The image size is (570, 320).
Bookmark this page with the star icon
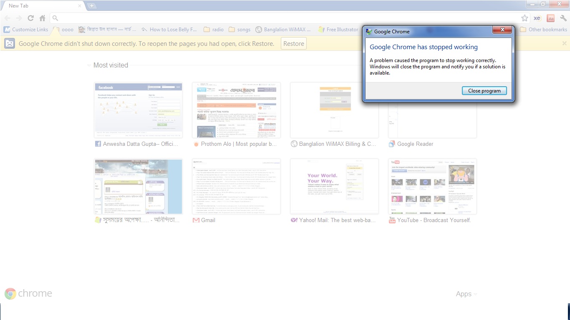(x=525, y=18)
